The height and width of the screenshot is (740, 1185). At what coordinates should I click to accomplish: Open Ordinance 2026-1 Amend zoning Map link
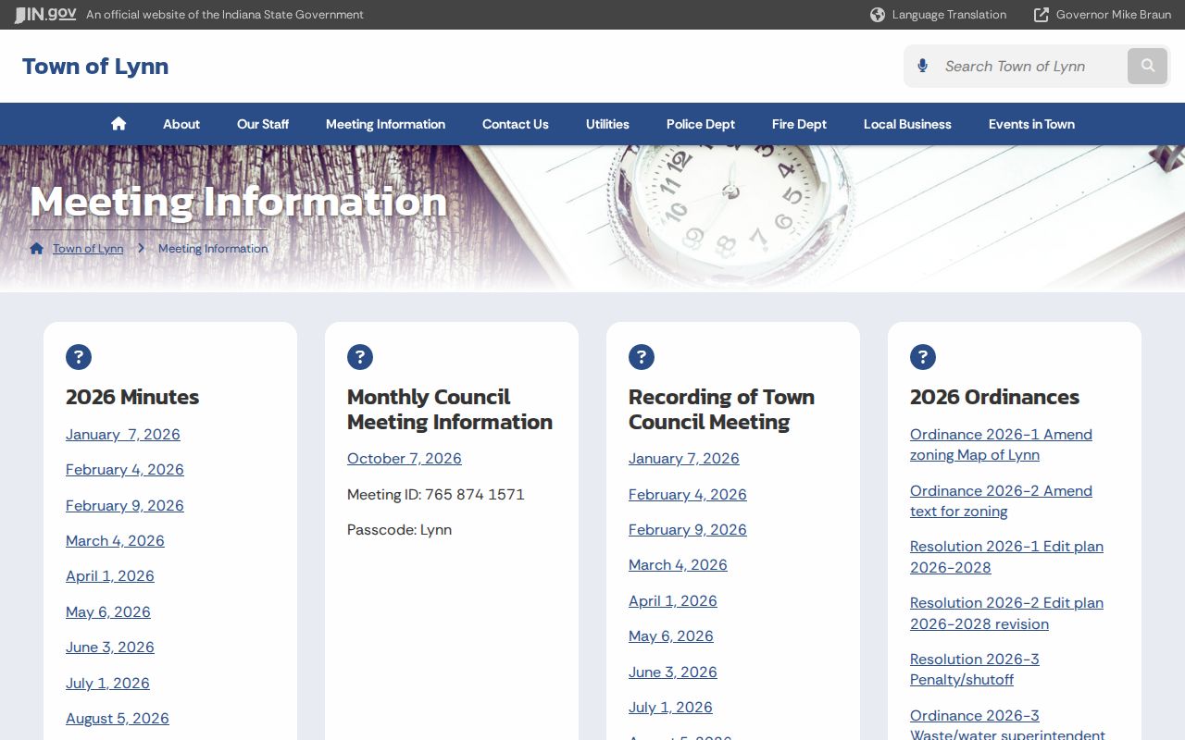click(1001, 444)
